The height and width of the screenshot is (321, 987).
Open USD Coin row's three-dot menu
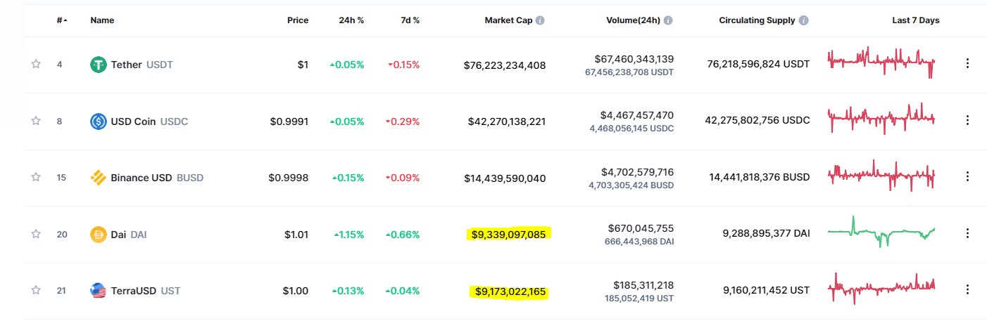pyautogui.click(x=967, y=120)
